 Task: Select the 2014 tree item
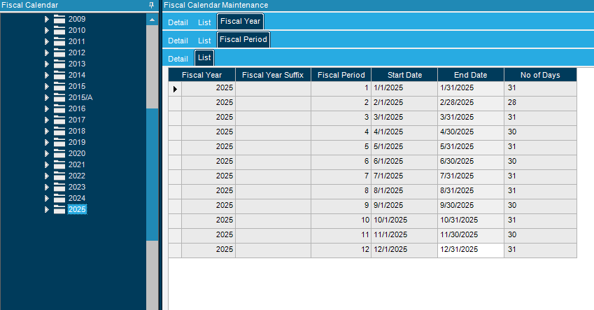pos(76,75)
